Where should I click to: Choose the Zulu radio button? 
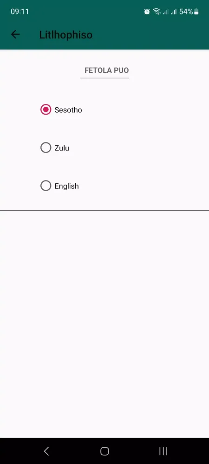pyautogui.click(x=46, y=148)
